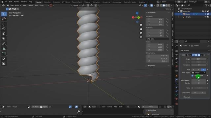Toggle camera view icon in viewport
This screenshot has height=118, width=211.
pos(141,33)
